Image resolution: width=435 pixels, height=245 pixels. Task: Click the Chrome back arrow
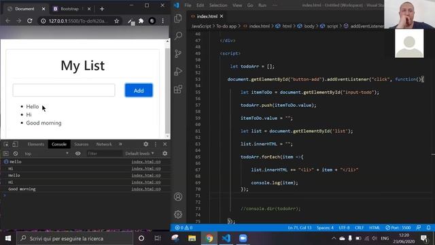click(x=7, y=21)
